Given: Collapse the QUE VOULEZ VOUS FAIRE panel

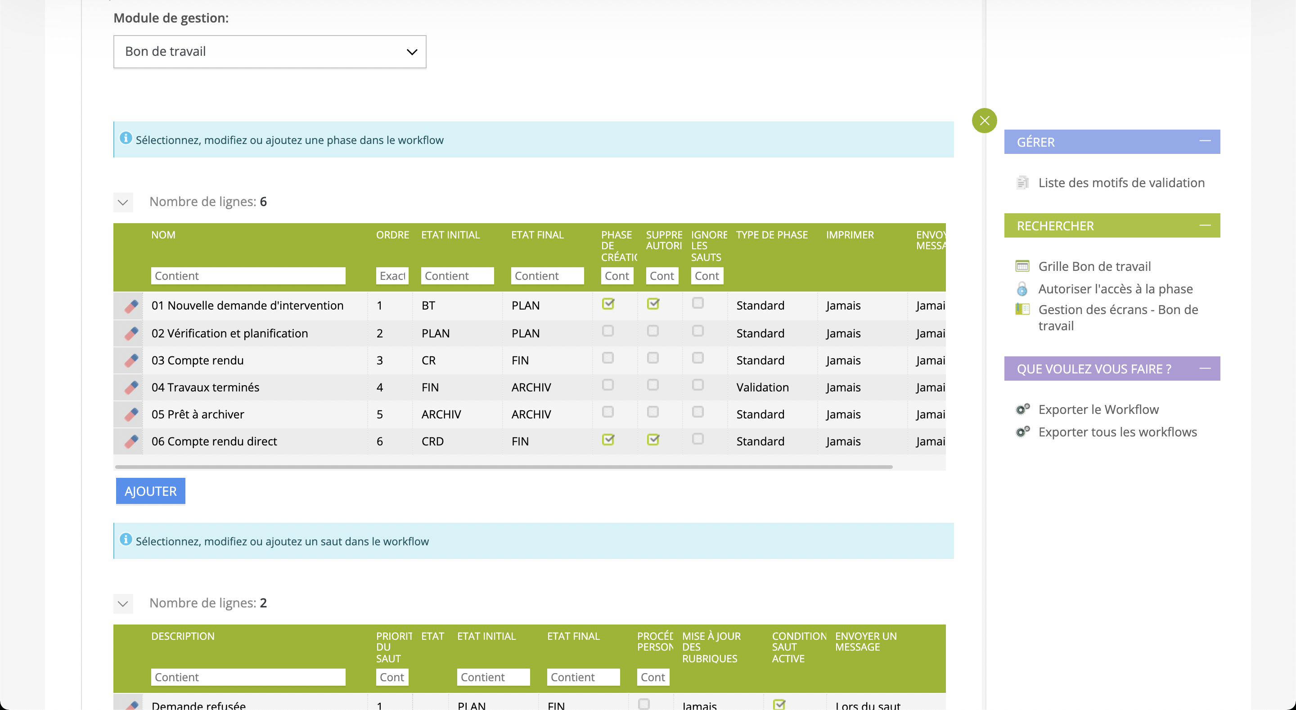Looking at the screenshot, I should pos(1205,368).
